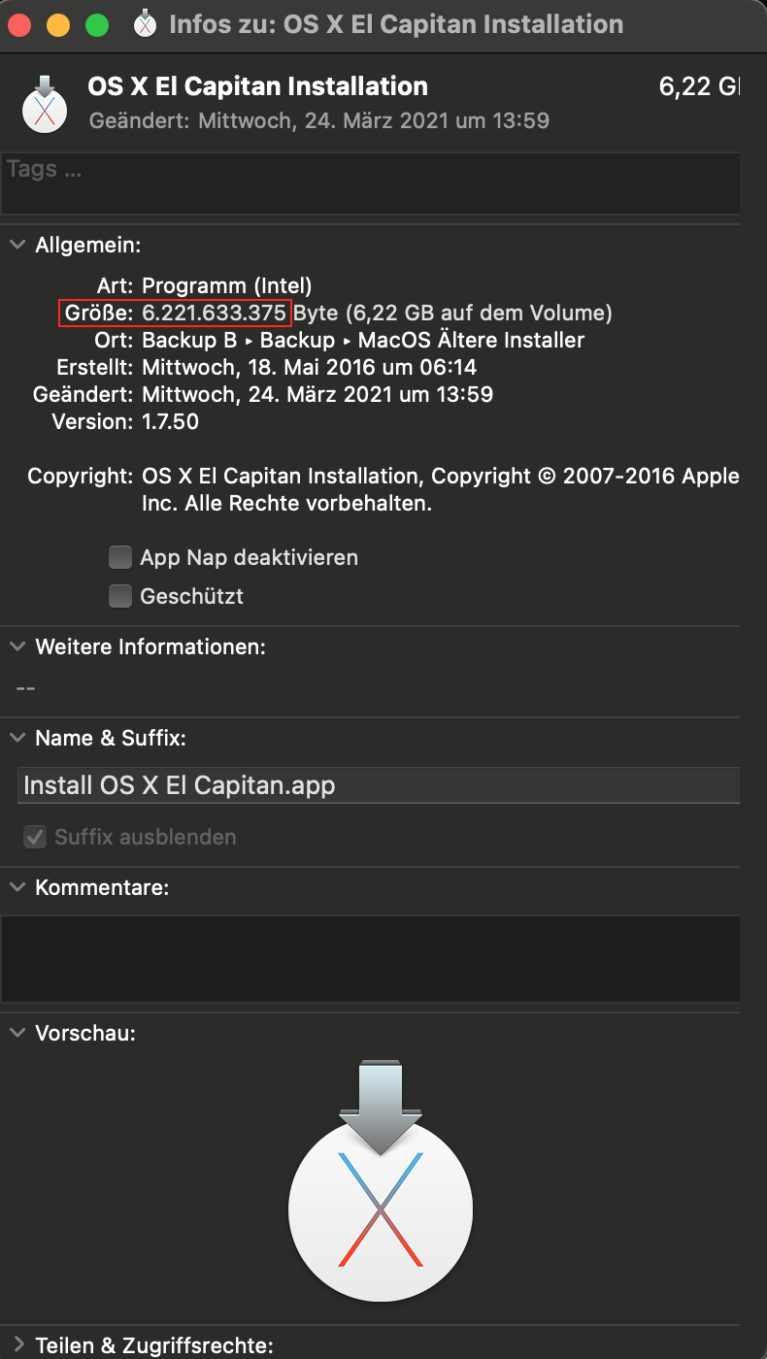The width and height of the screenshot is (767, 1359).
Task: Click MacOS Ältere Installer in the path
Action: 472,341
